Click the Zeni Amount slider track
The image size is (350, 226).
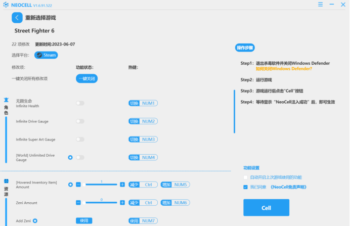tap(101, 203)
